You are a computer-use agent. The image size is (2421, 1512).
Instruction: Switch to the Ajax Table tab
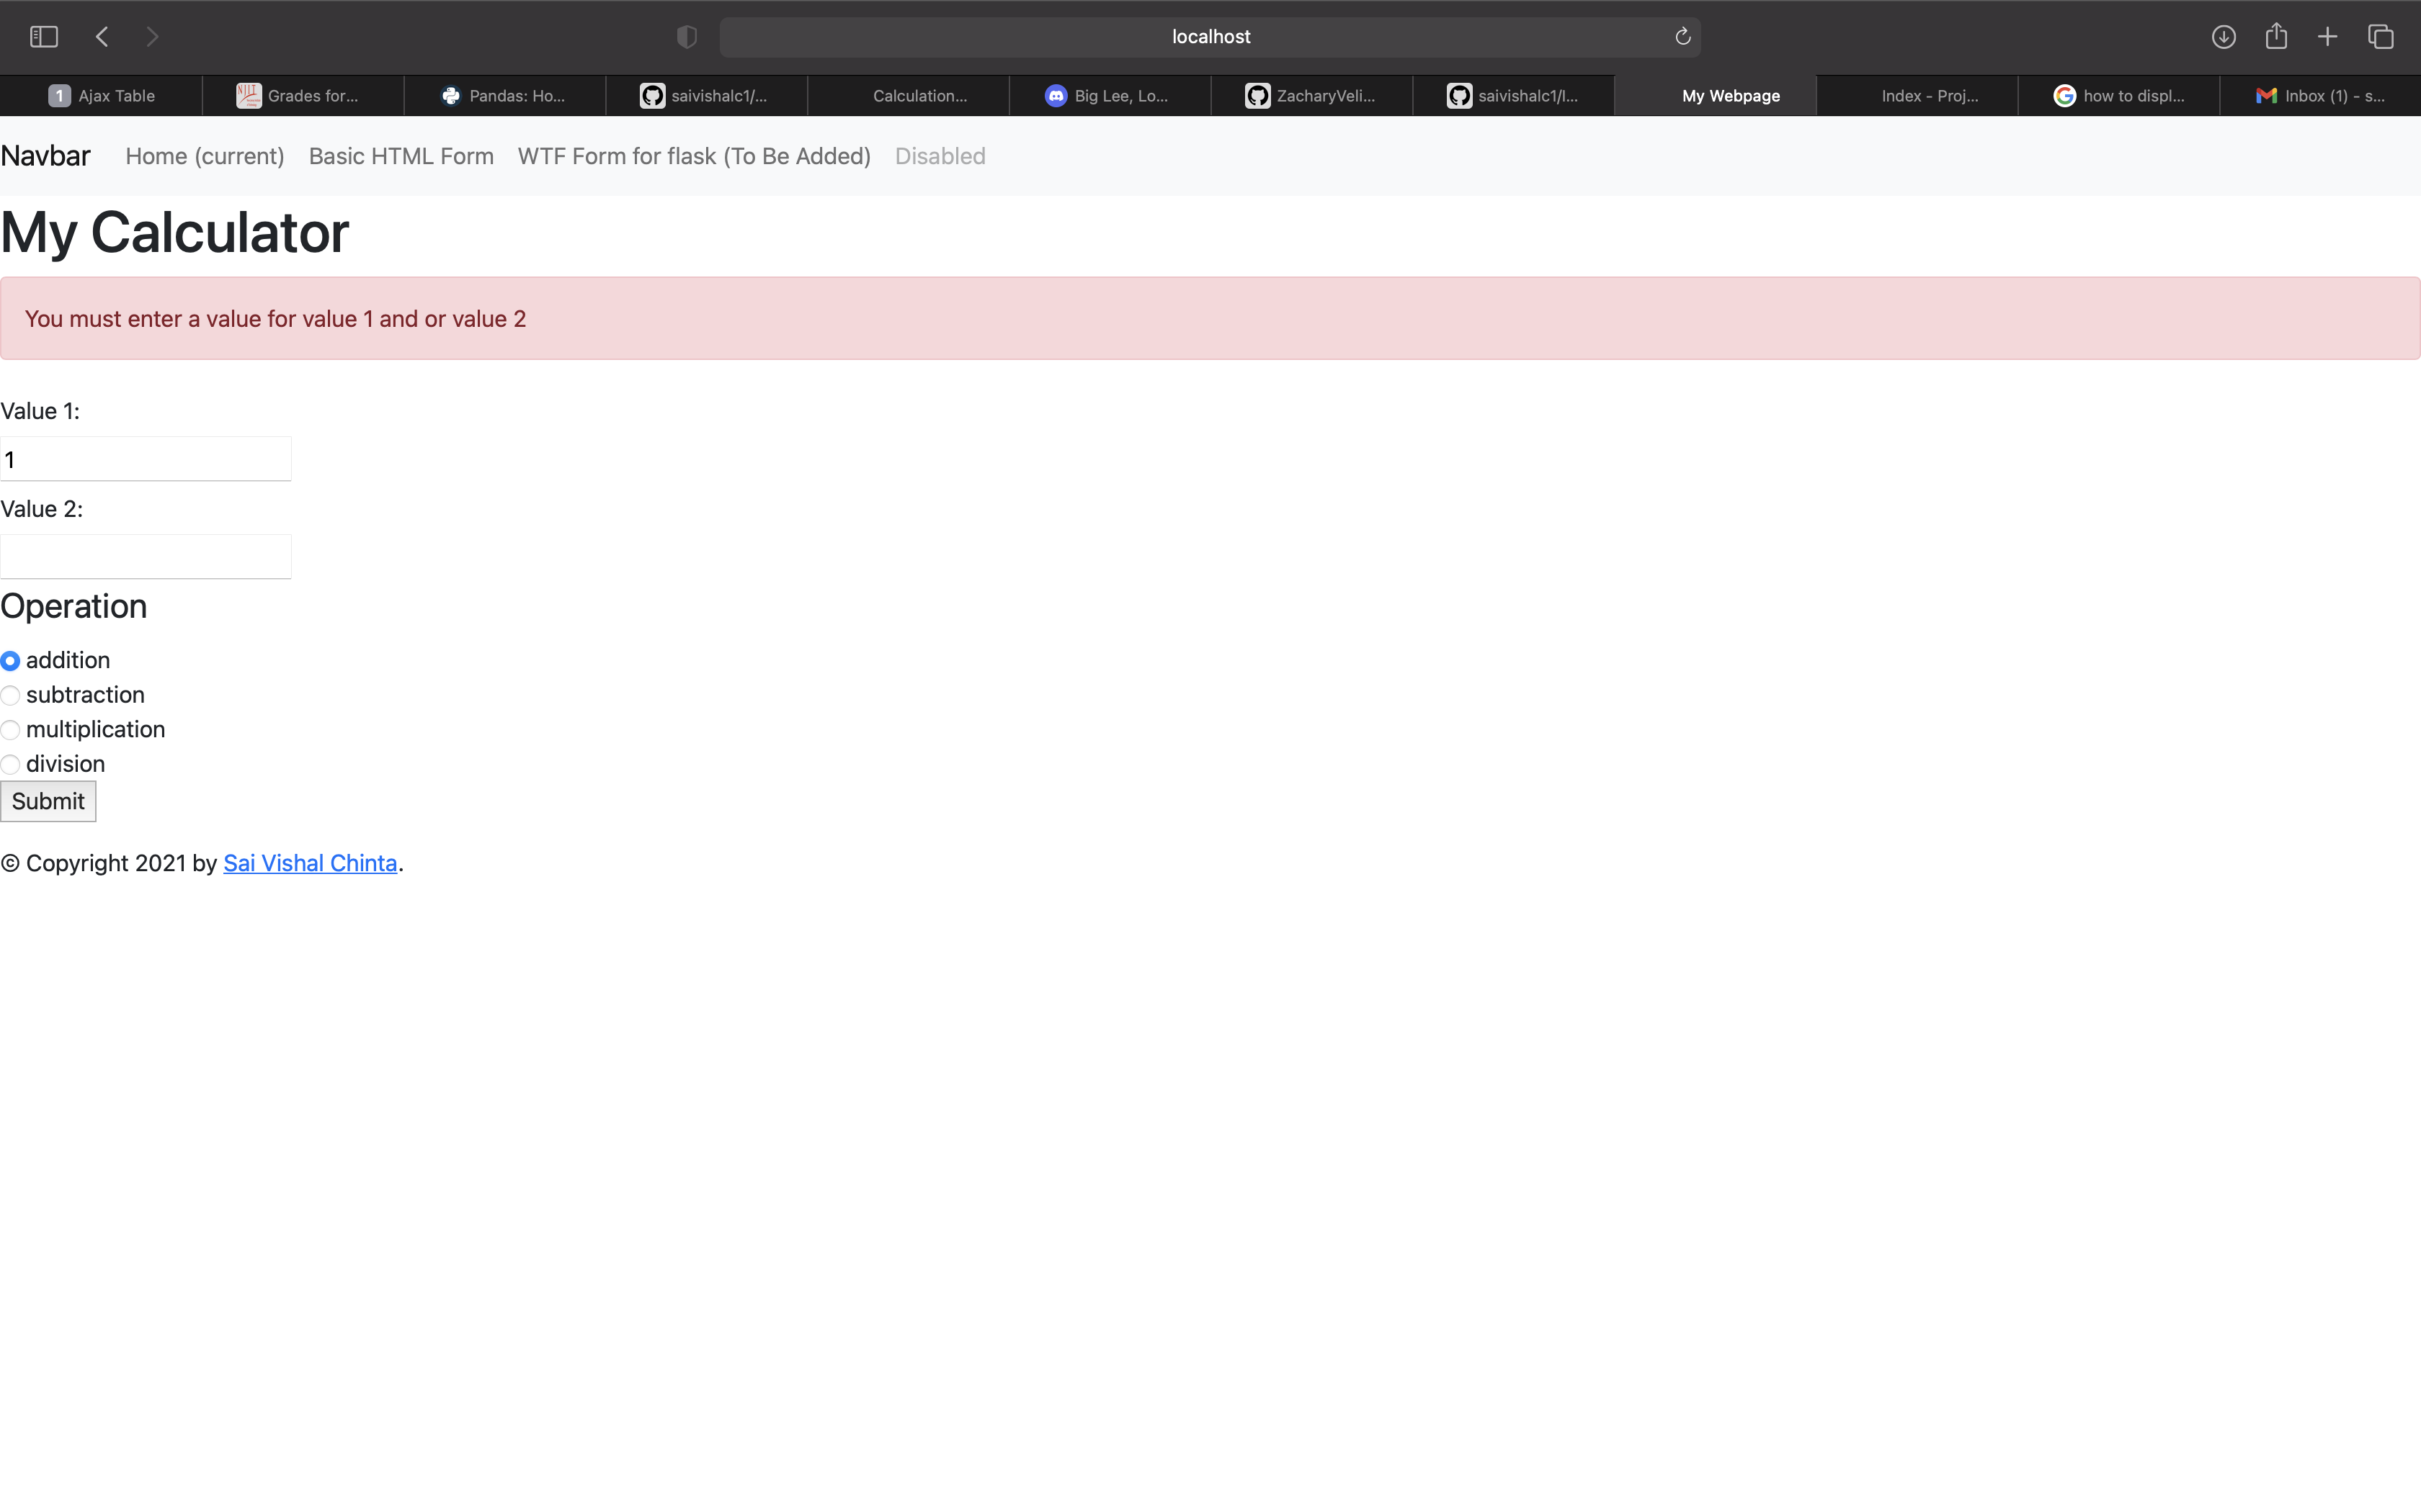(x=101, y=95)
